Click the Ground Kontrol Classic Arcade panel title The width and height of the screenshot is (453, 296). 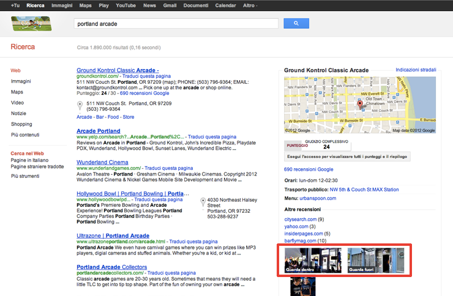pos(326,70)
